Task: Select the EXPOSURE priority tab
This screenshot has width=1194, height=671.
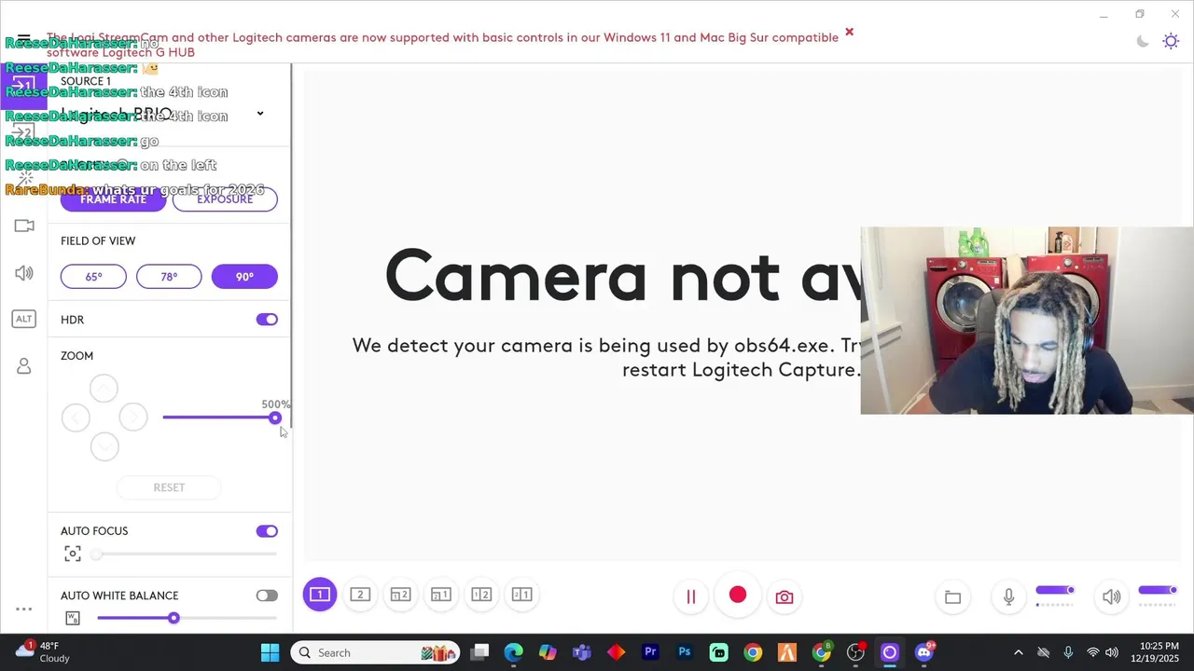Action: [x=225, y=199]
